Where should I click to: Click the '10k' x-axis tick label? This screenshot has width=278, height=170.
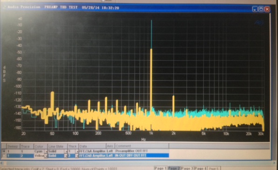(226, 134)
